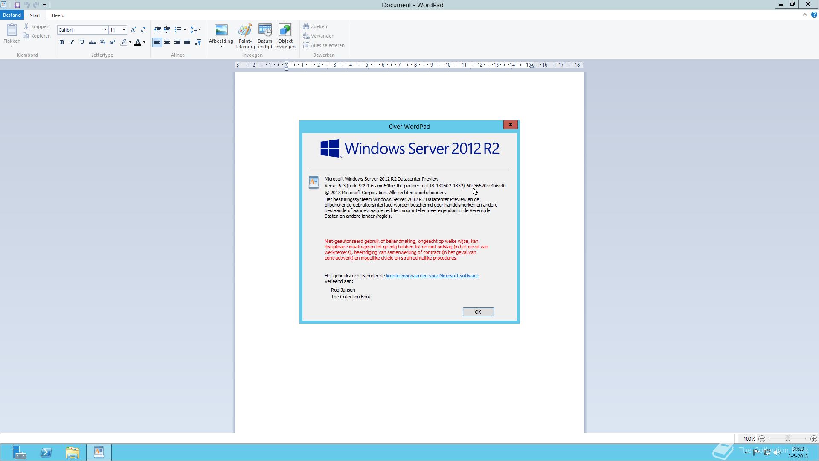This screenshot has height=461, width=819.
Task: Click the decrease indent icon
Action: pyautogui.click(x=157, y=30)
